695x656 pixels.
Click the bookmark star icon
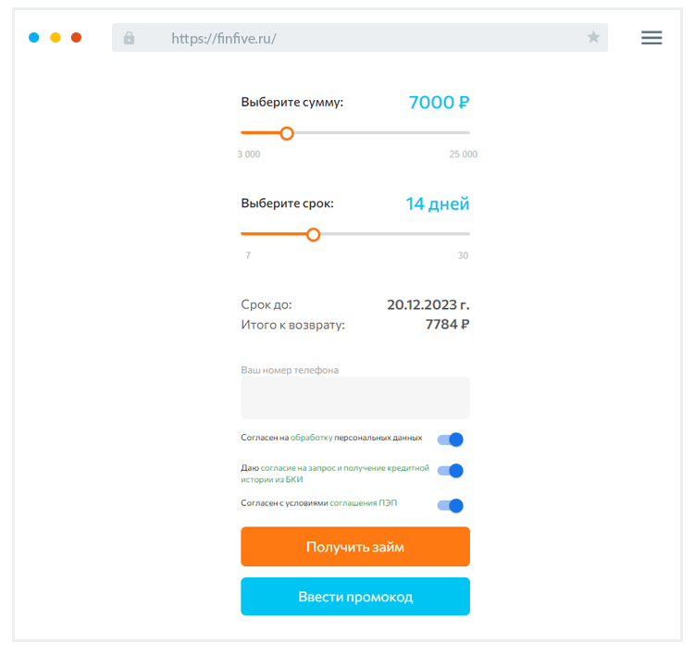593,38
